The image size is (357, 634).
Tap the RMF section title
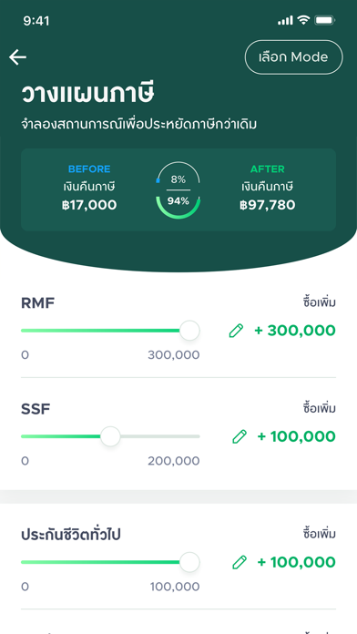click(37, 303)
